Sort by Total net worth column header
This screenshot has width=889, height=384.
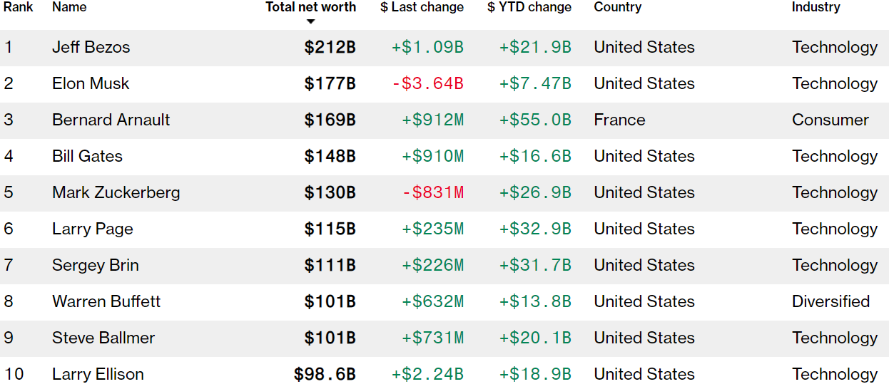coord(310,7)
